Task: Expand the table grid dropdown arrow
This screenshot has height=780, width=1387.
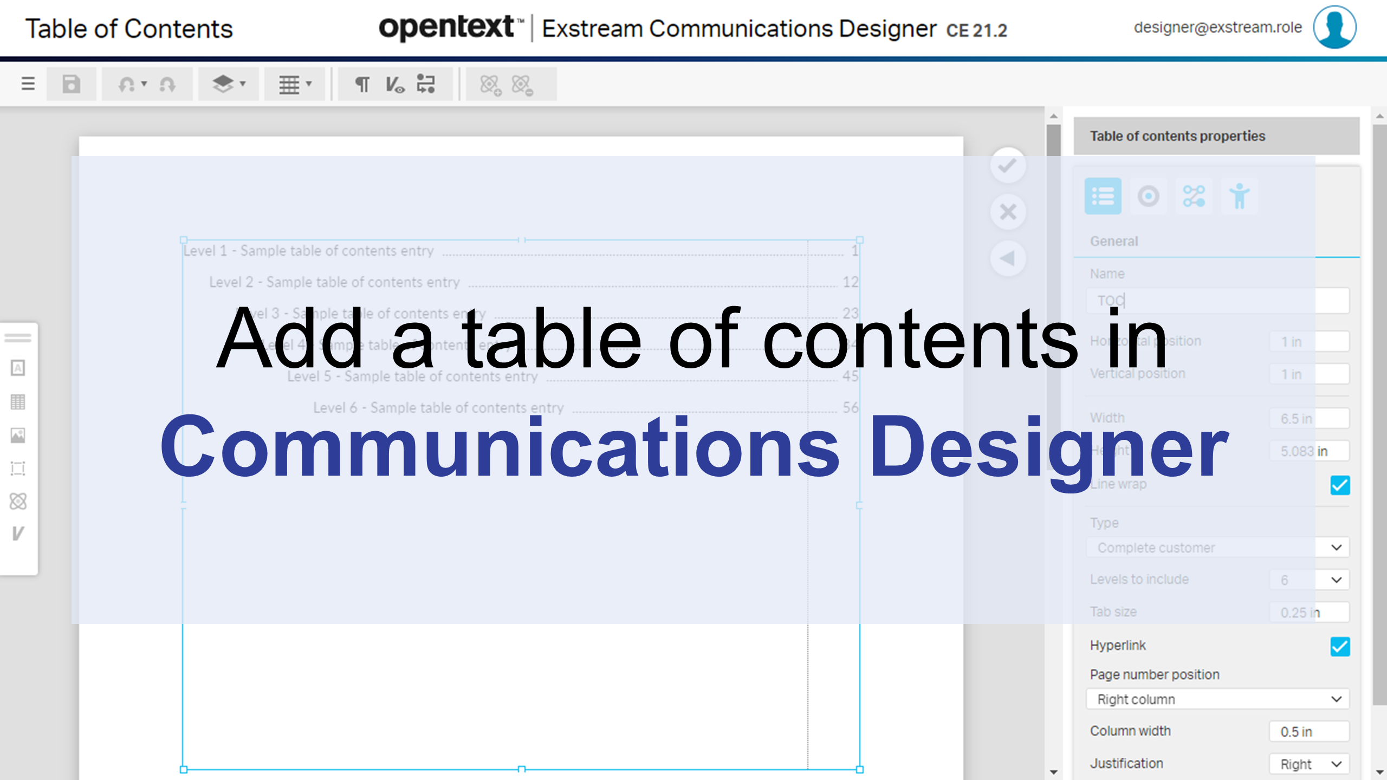Action: pos(309,84)
